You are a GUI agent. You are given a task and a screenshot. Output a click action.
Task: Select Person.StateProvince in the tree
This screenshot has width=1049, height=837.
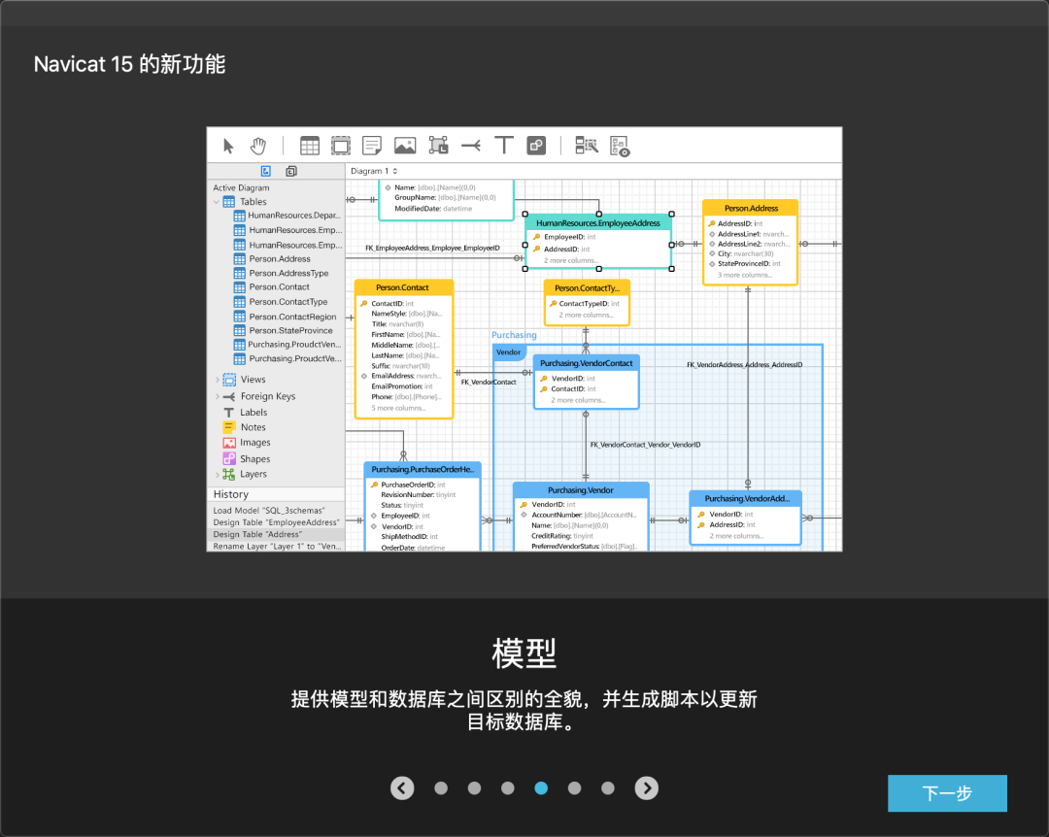click(x=290, y=330)
